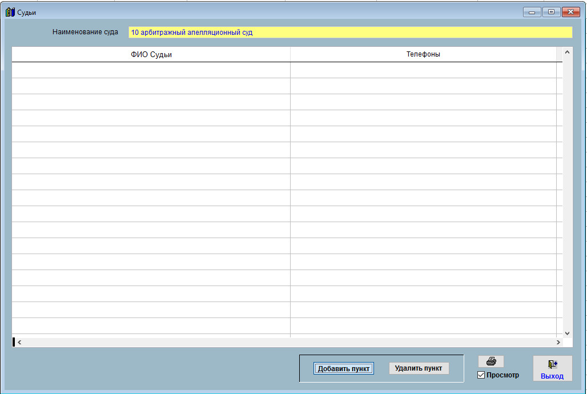Maximize the Судьи window
The width and height of the screenshot is (587, 394).
click(551, 12)
